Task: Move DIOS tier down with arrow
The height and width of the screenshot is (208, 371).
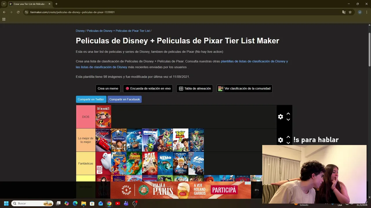Action: click(x=288, y=120)
